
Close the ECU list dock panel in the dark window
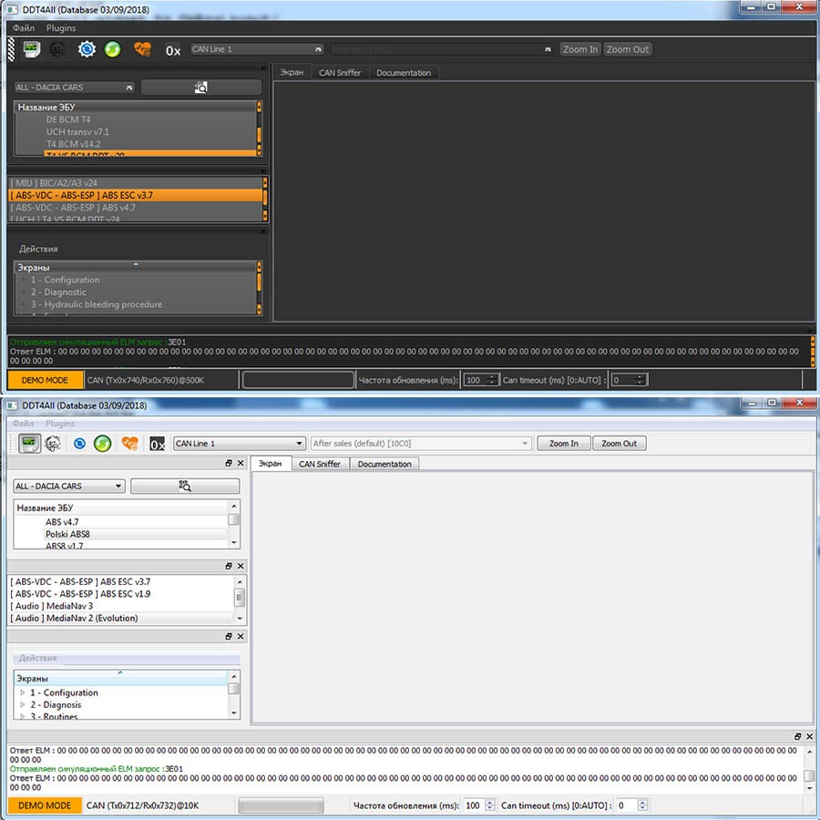point(263,68)
